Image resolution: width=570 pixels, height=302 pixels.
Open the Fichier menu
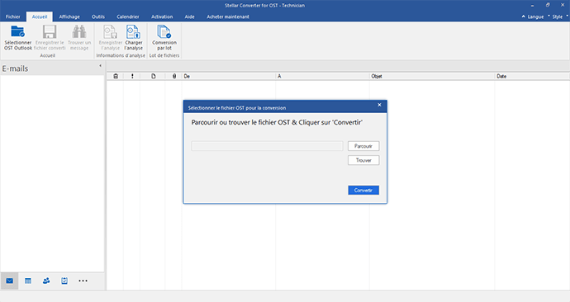tap(13, 17)
